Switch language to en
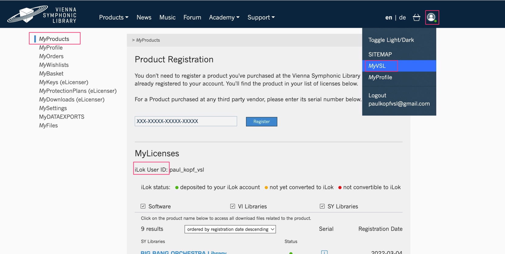This screenshot has width=505, height=254. 389,18
